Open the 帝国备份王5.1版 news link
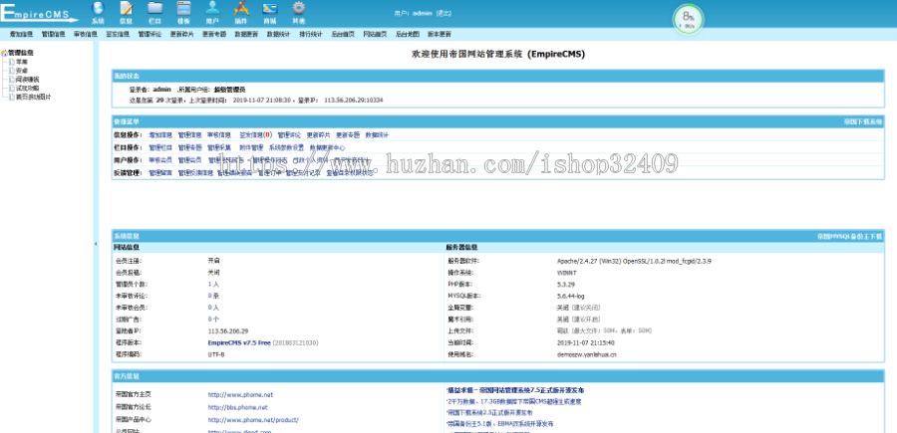This screenshot has width=897, height=433. 500,424
